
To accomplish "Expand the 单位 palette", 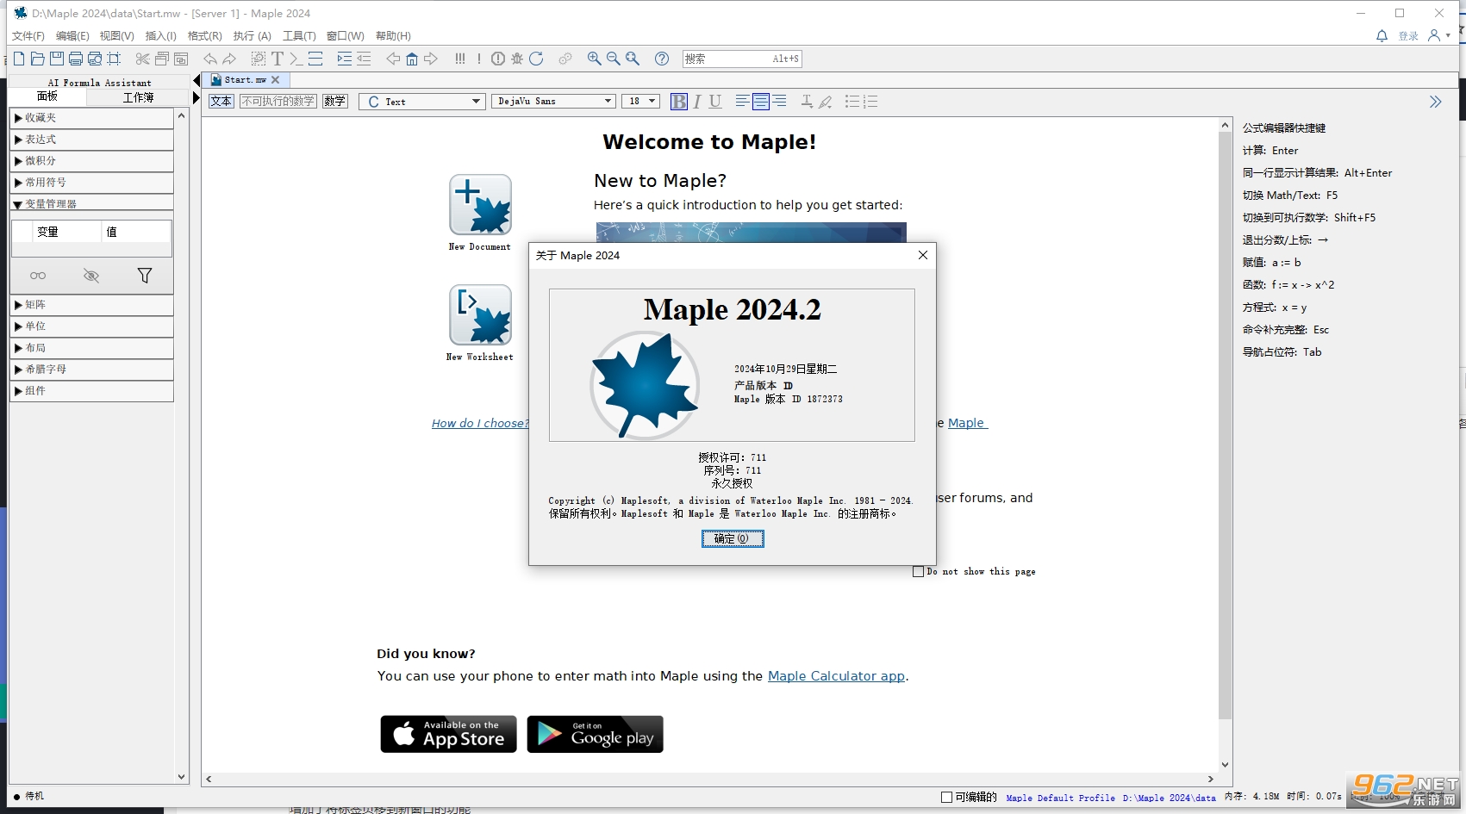I will [x=91, y=326].
